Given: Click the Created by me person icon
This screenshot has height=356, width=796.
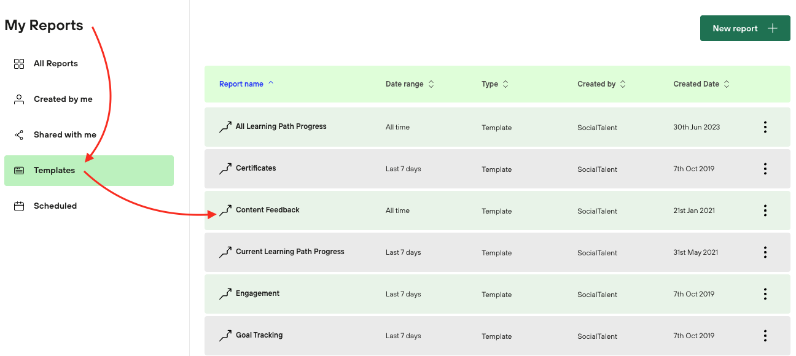Looking at the screenshot, I should click(19, 99).
